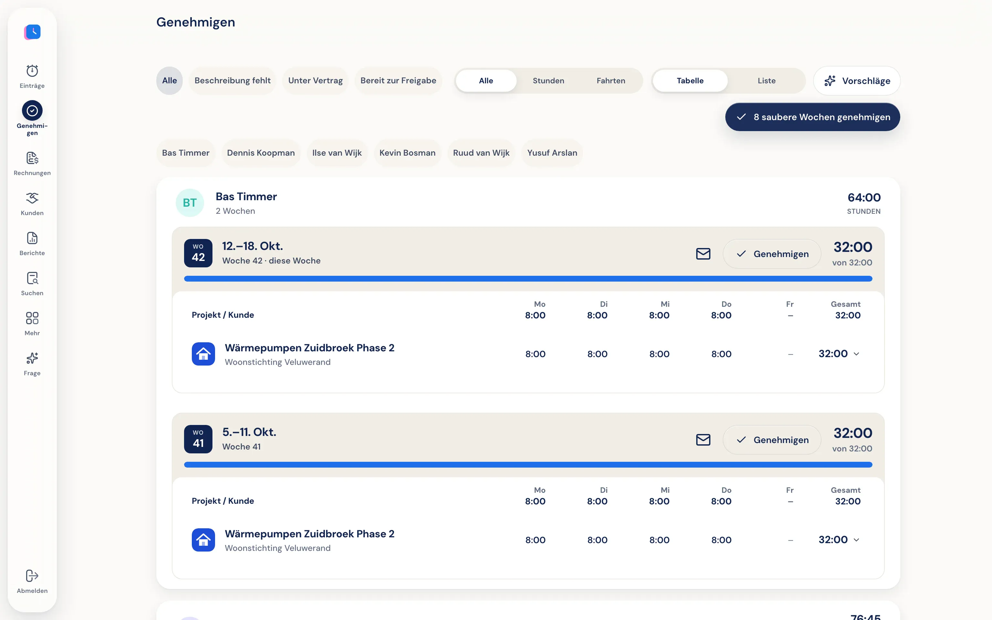Click the app clock logo

[32, 32]
